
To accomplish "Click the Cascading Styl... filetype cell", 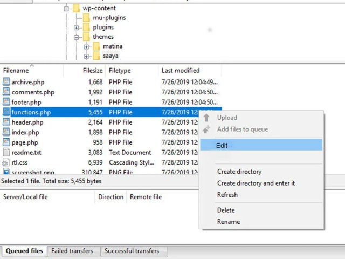I will (132, 163).
